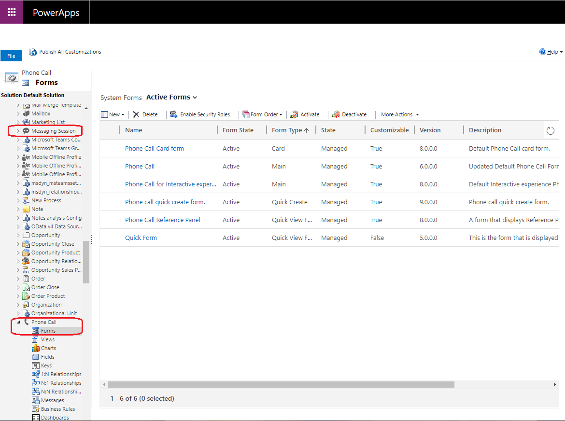Select Forms under Phone Call
The width and height of the screenshot is (565, 421).
[x=48, y=331]
